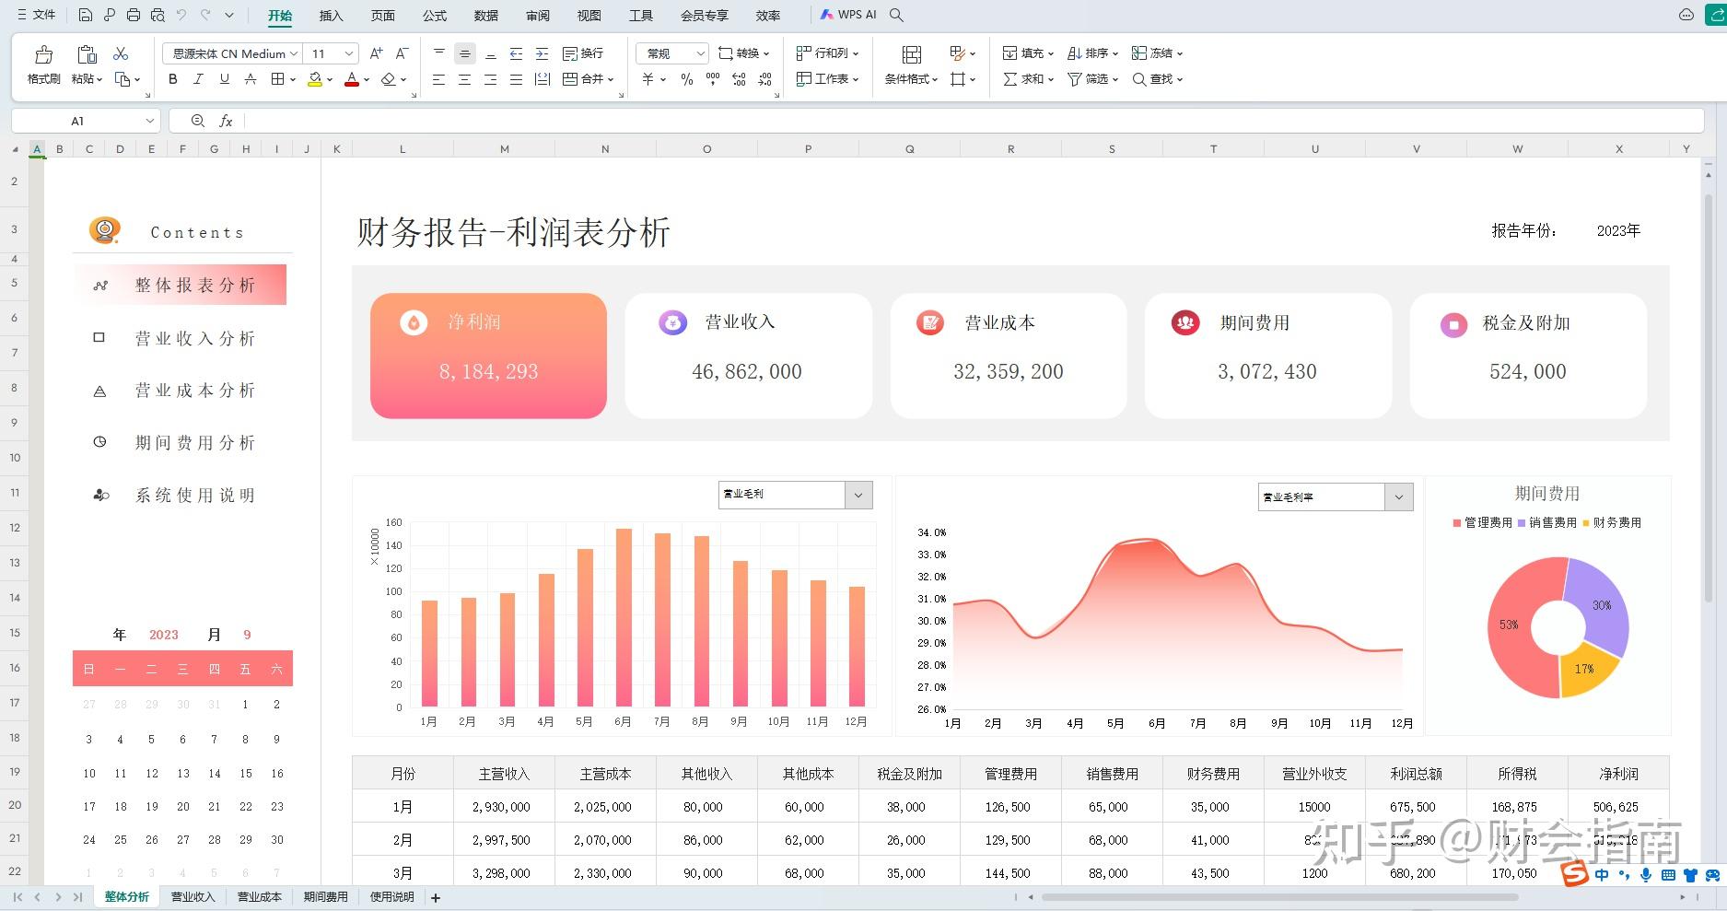Viewport: 1727px width, 911px height.
Task: Toggle Italic formatting
Action: pos(198,79)
